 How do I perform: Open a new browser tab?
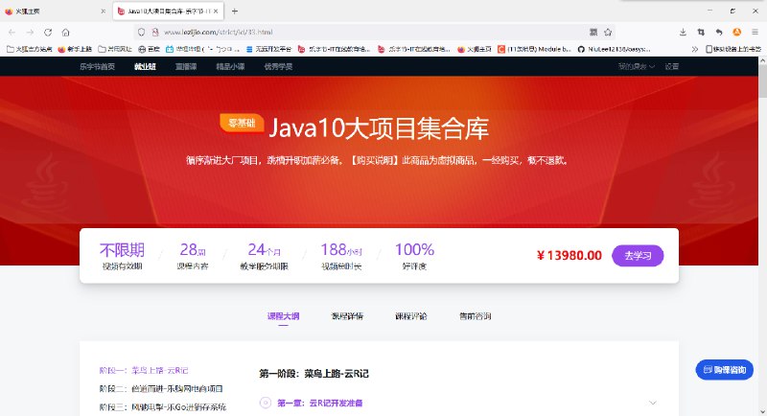pyautogui.click(x=235, y=11)
